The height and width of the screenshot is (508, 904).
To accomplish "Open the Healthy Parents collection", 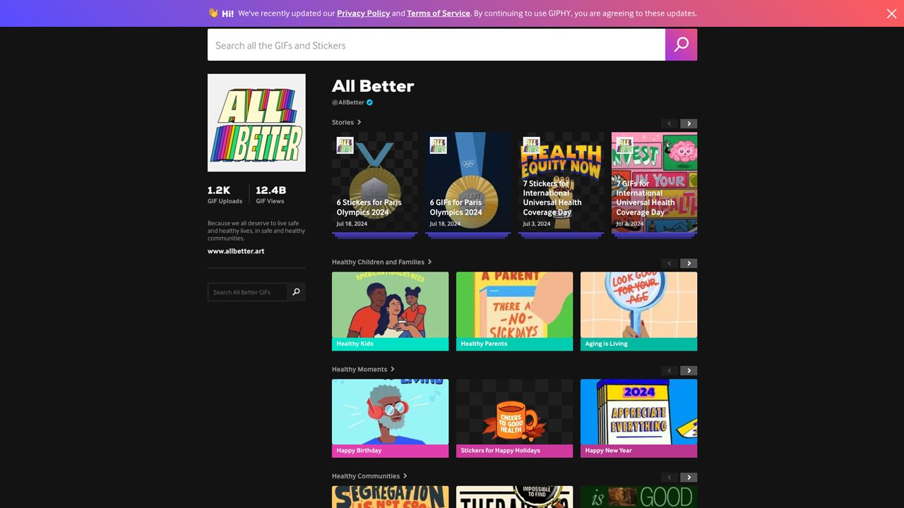I will (514, 311).
